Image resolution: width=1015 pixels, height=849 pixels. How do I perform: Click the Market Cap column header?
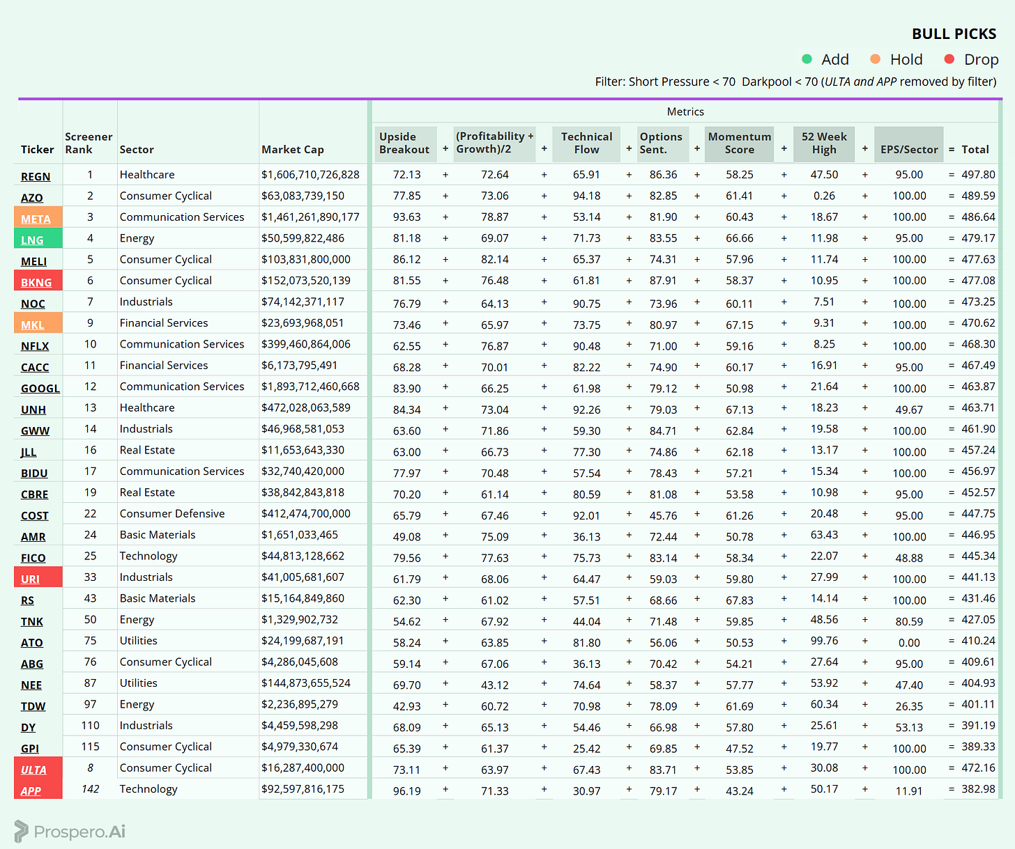293,149
